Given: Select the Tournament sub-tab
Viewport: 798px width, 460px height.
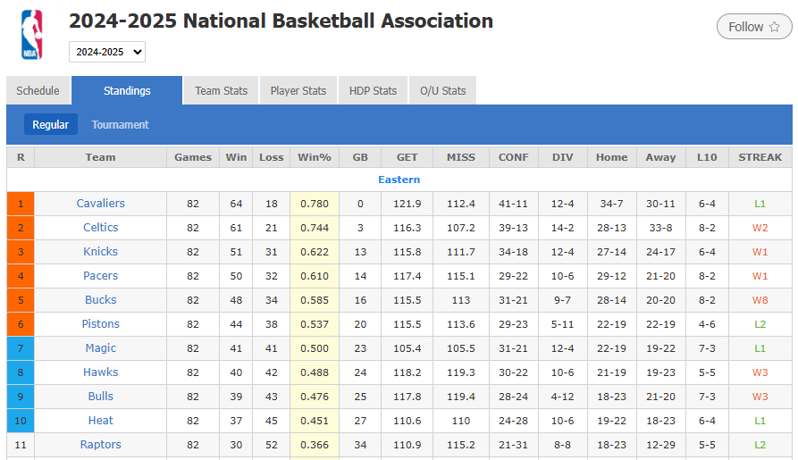Looking at the screenshot, I should pyautogui.click(x=120, y=125).
